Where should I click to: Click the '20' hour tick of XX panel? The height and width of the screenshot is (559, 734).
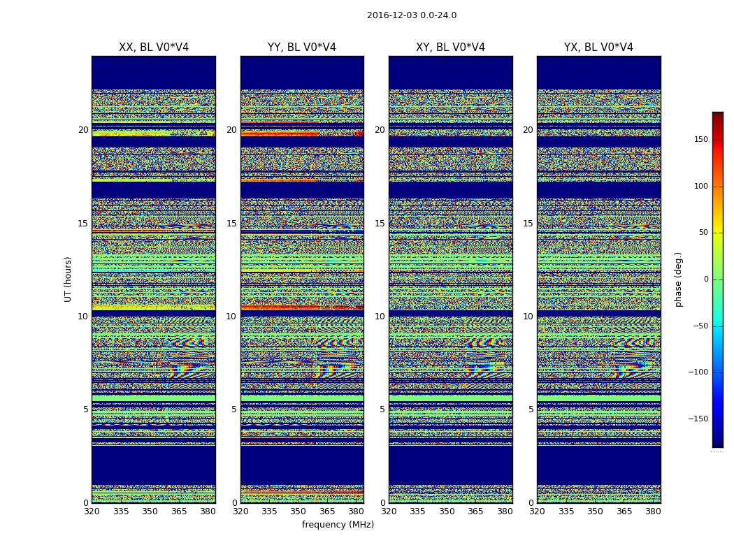(83, 130)
